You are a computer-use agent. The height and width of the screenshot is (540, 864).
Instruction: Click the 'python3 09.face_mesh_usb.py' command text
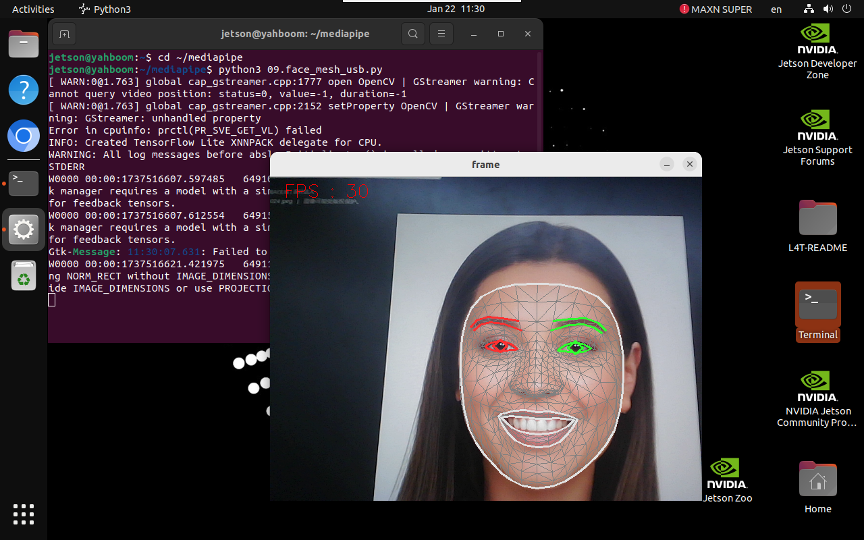300,70
